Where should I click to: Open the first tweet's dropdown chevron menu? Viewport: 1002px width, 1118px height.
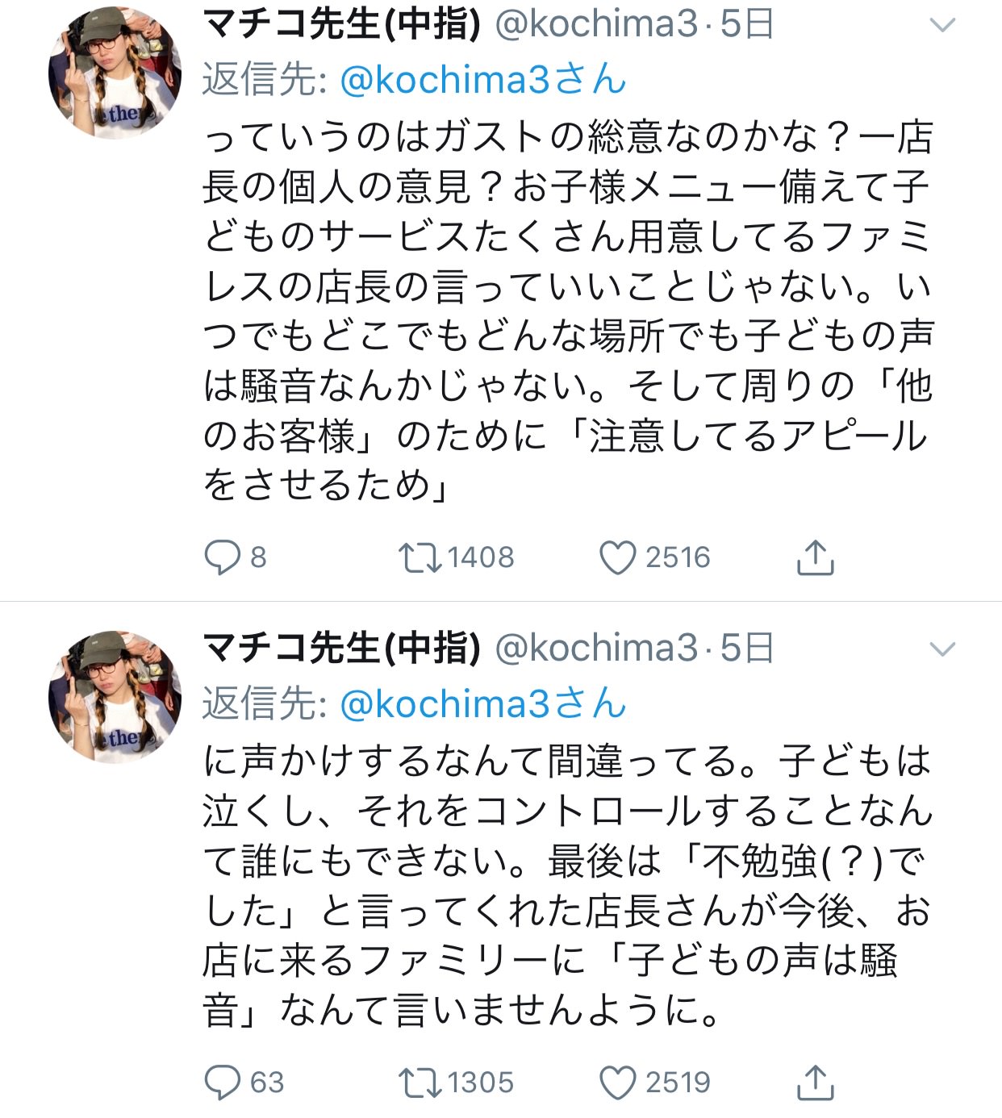tap(942, 26)
